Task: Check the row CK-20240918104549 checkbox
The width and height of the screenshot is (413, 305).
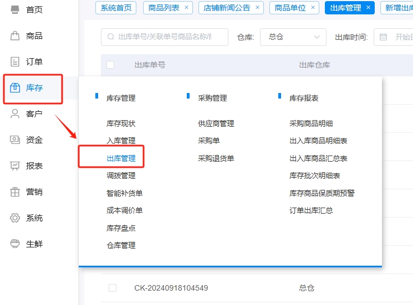Action: 113,288
